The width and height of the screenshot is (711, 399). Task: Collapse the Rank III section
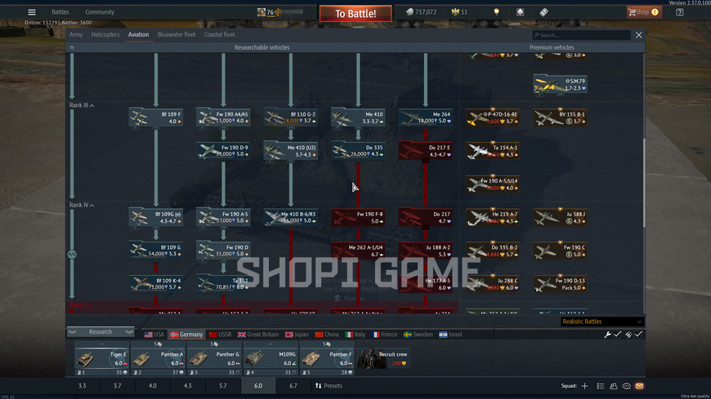click(x=82, y=105)
